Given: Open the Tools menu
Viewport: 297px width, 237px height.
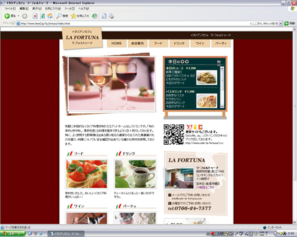Looking at the screenshot, I should point(69,9).
